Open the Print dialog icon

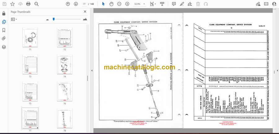[28, 4]
